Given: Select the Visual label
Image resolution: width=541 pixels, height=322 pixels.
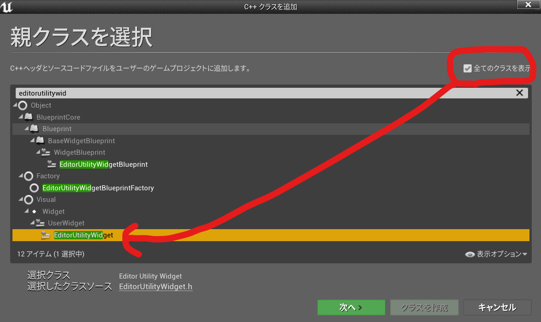Looking at the screenshot, I should [46, 200].
